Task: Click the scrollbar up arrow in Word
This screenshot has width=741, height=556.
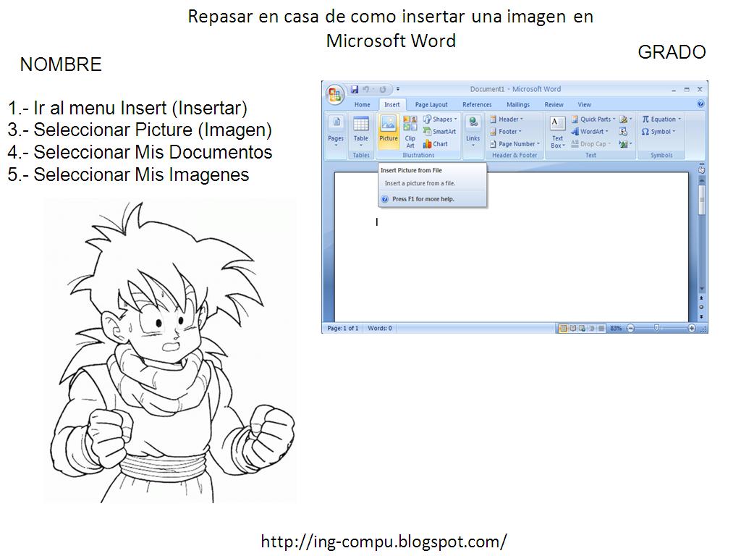Action: [x=702, y=180]
